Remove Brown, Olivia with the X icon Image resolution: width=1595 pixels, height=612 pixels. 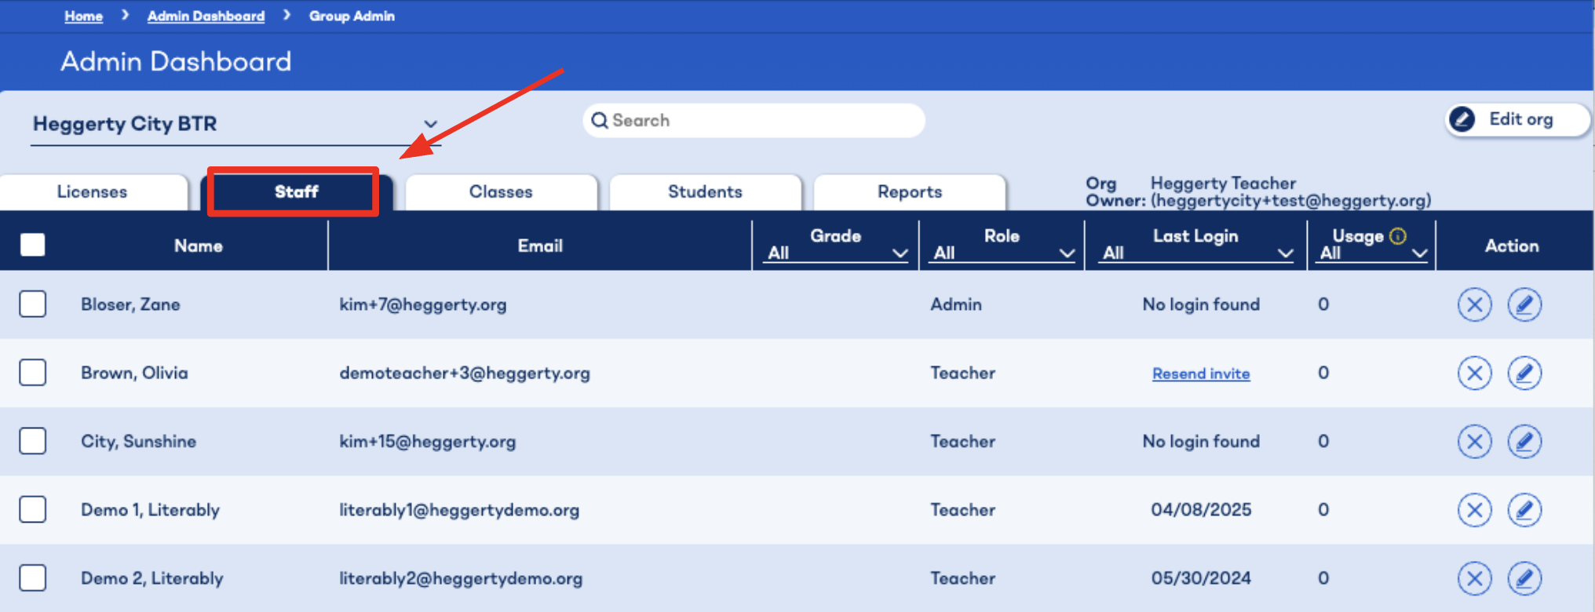[x=1474, y=373]
